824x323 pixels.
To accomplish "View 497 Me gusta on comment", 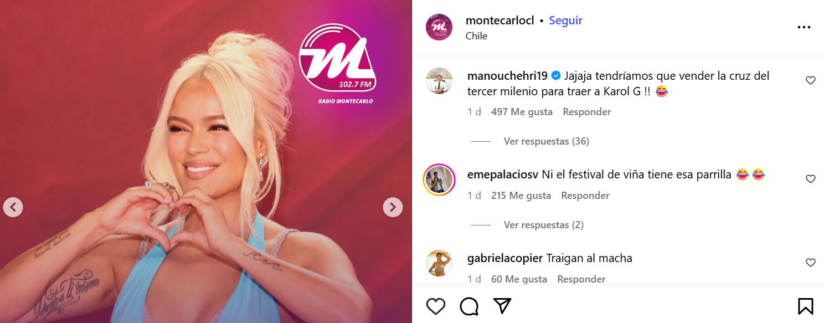I will [522, 112].
